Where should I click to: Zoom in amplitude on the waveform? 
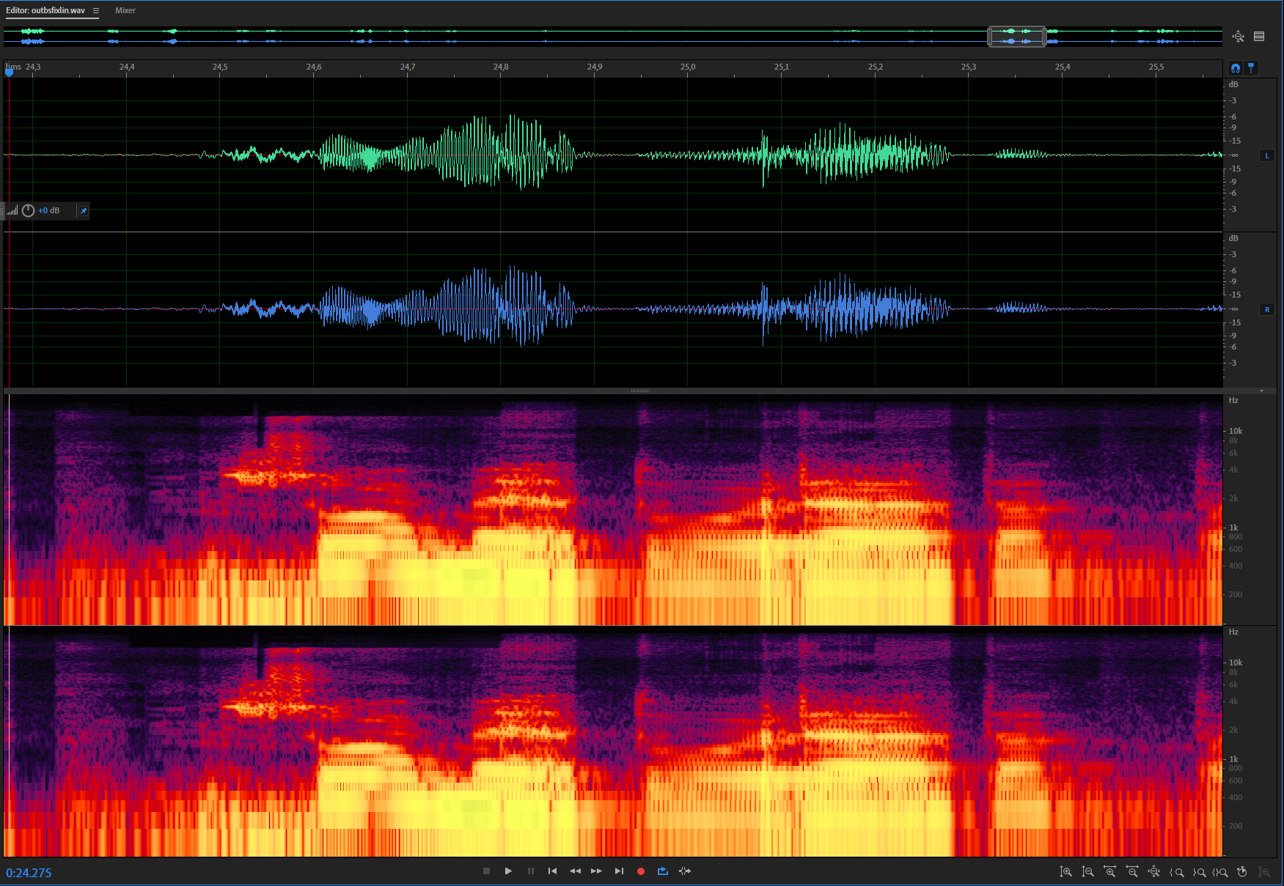click(1065, 872)
